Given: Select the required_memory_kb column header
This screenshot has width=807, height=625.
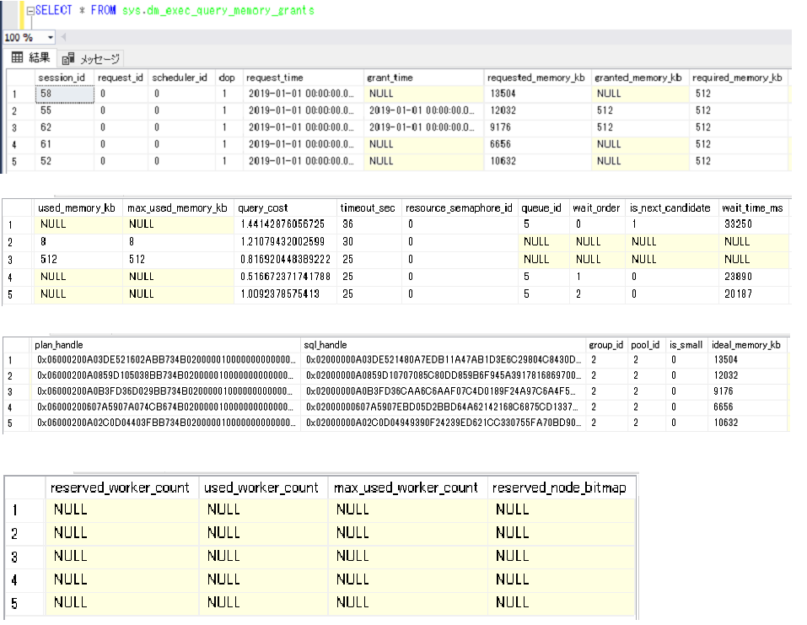Looking at the screenshot, I should tap(739, 78).
